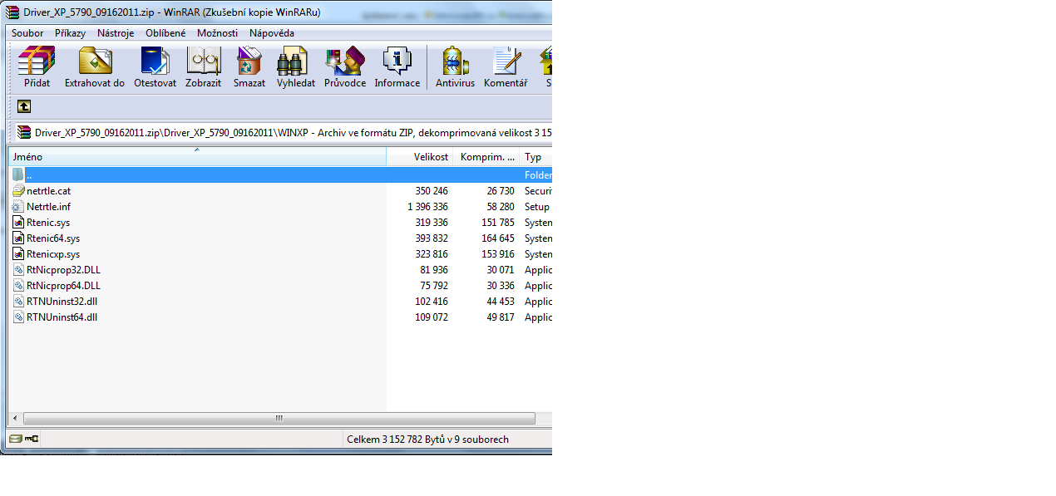The image size is (1056, 496).
Task: Click the Antivirus toolbar icon
Action: point(455,61)
